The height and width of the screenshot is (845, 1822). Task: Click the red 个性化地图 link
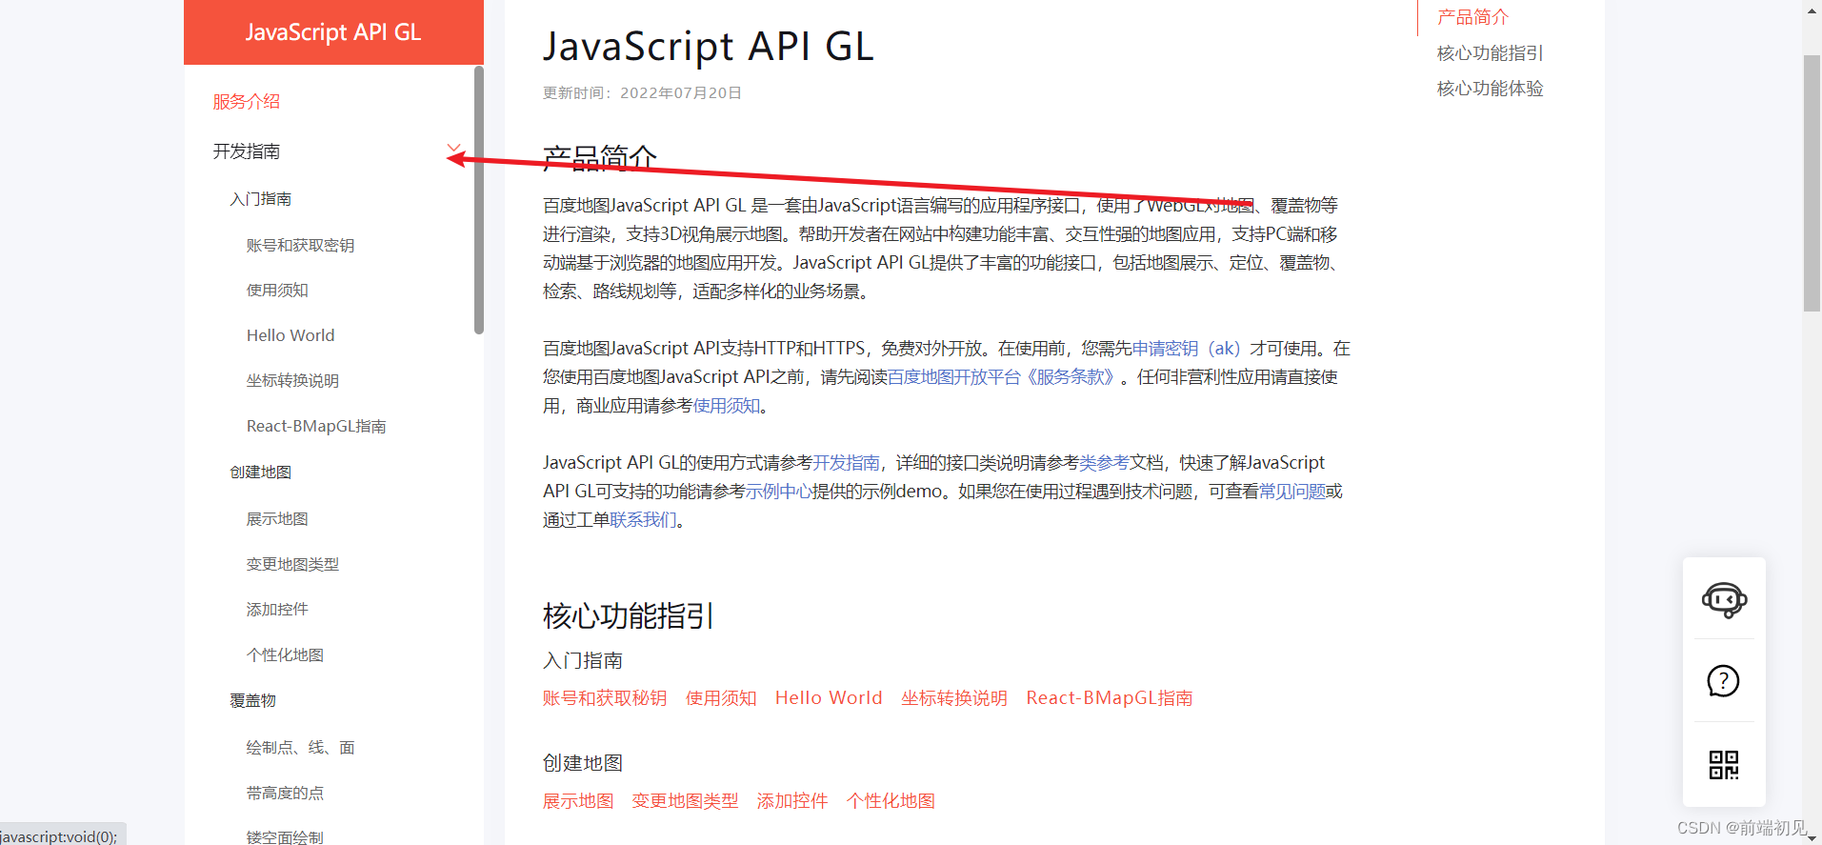pos(891,801)
